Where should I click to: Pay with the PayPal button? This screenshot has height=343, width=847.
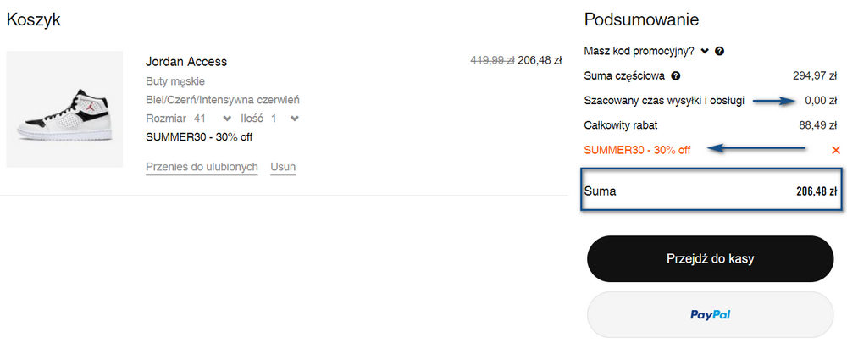[x=710, y=315]
